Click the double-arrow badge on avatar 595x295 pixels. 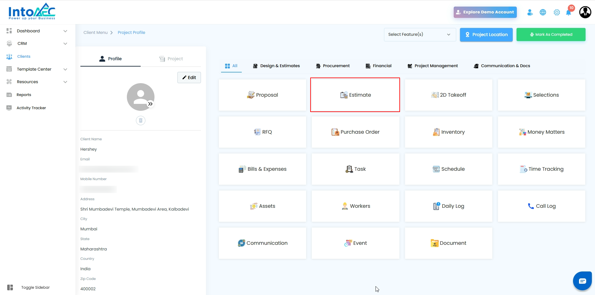tap(150, 104)
